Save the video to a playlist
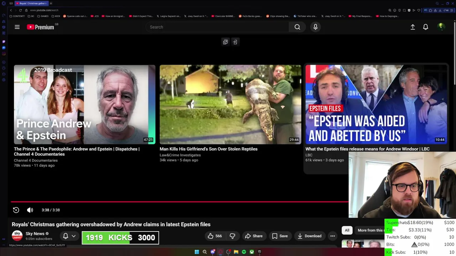Image resolution: width=456 pixels, height=256 pixels. [x=280, y=236]
